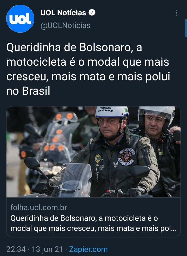Open the link card headline text
187x256 pixels.
click(93, 223)
